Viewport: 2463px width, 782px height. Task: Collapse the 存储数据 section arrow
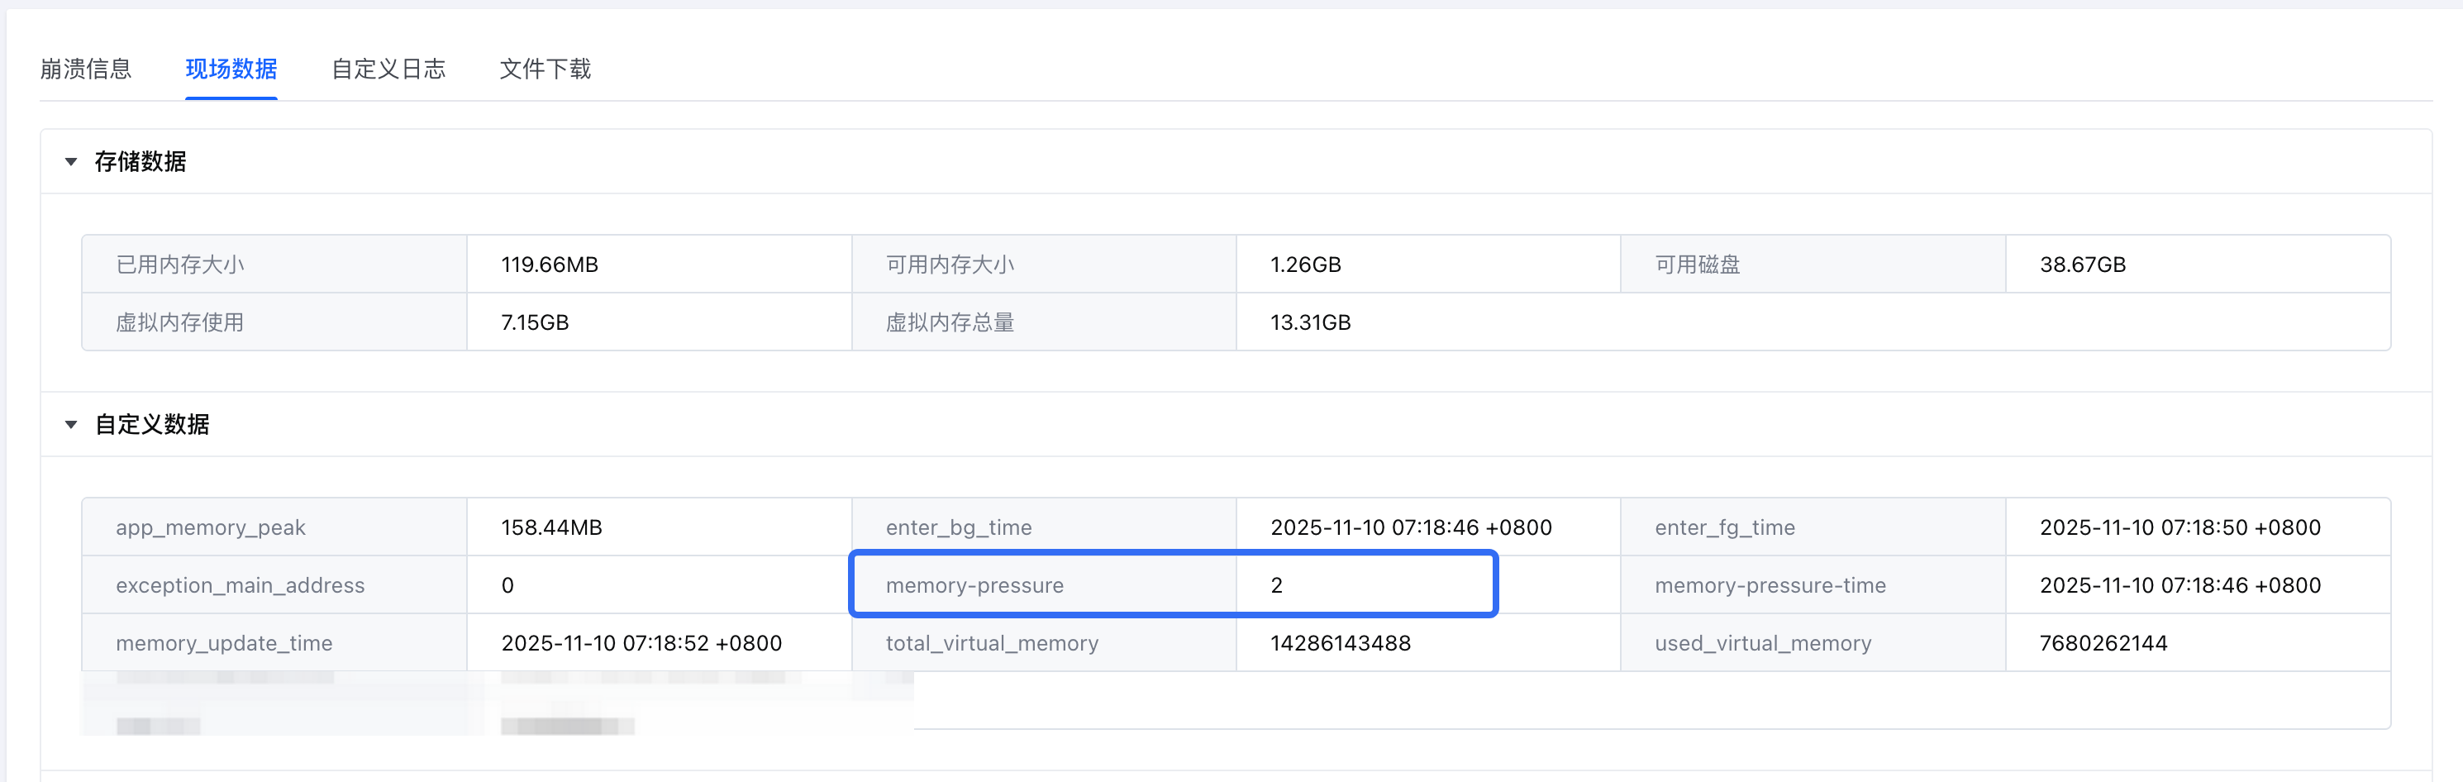click(x=71, y=161)
